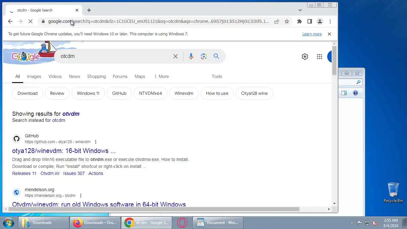Go back to the previous page in Chrome
The height and width of the screenshot is (229, 407).
pos(10,21)
